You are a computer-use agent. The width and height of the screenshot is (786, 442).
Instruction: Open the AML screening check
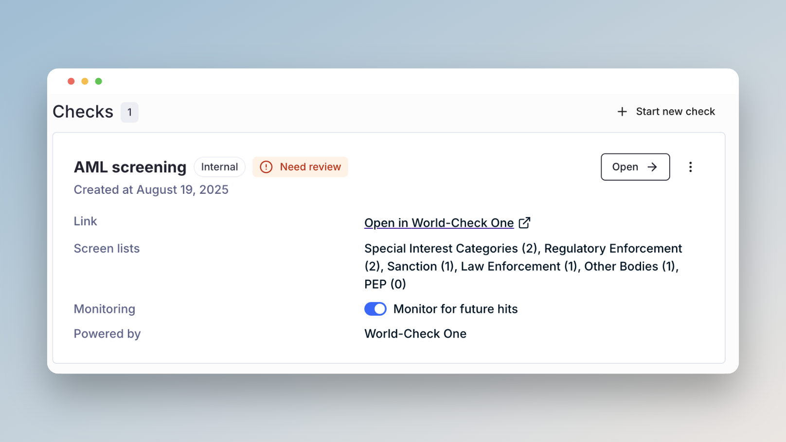point(635,167)
